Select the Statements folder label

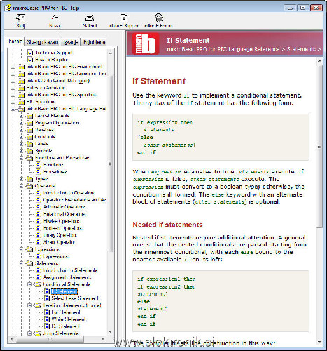pos(46,263)
